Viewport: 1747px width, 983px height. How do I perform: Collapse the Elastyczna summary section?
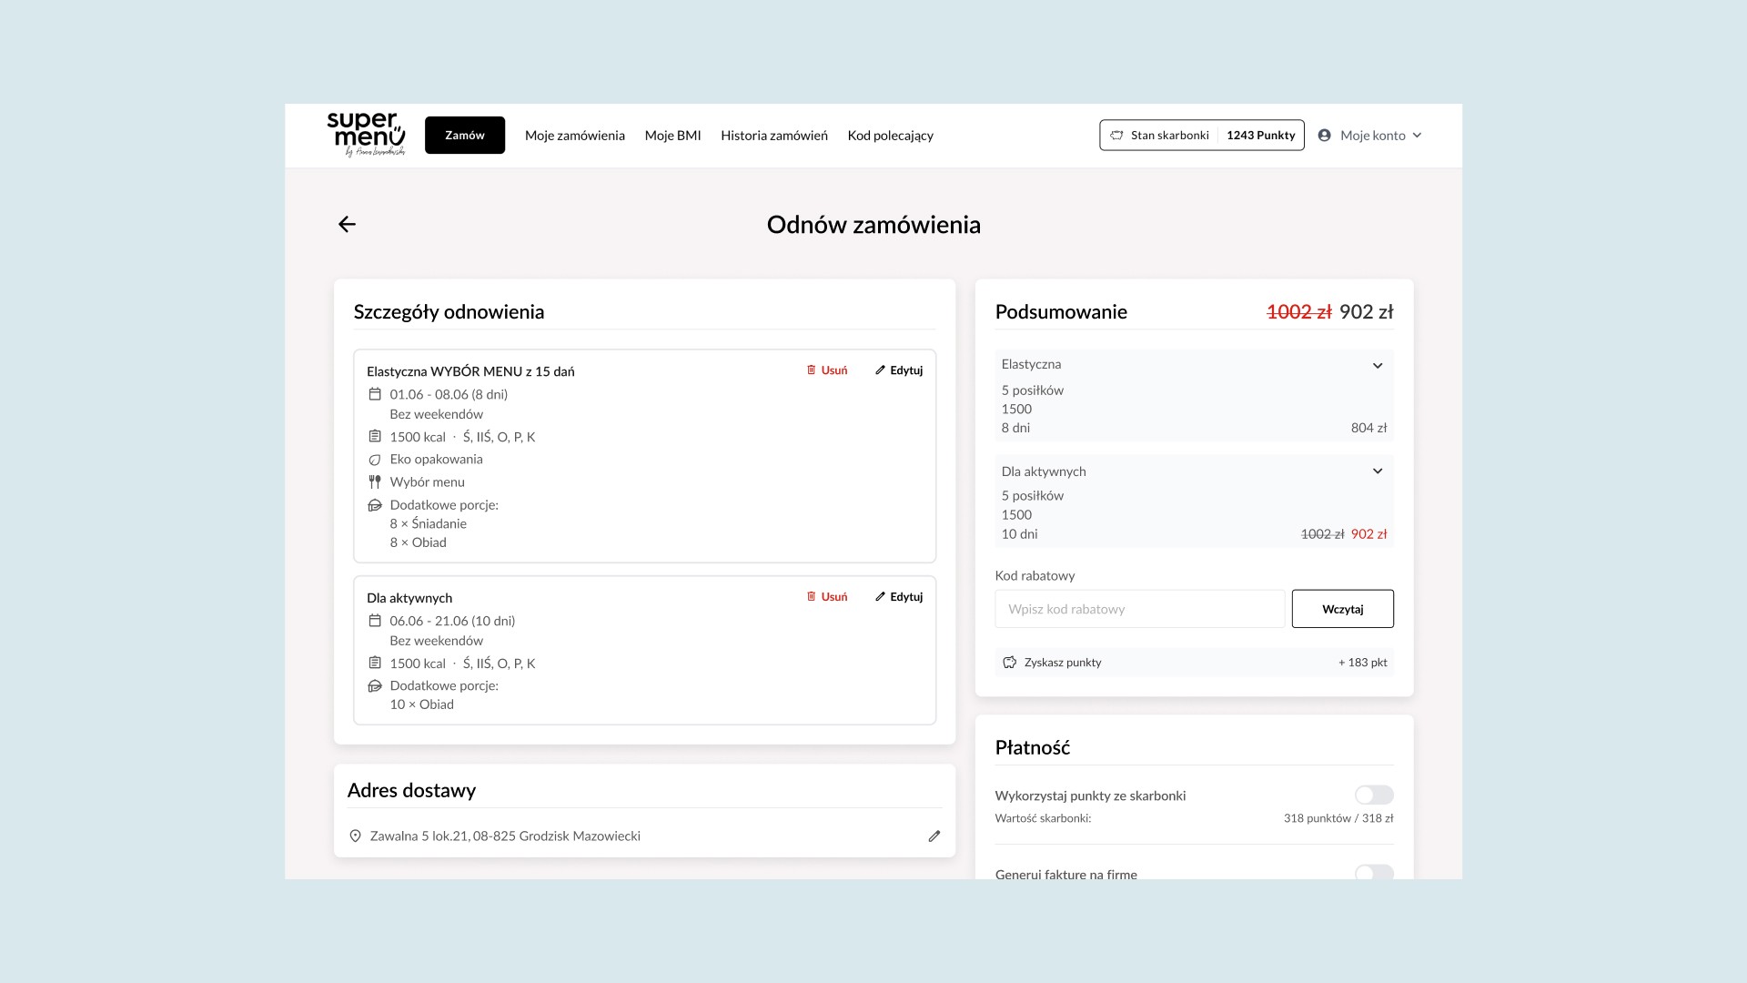click(1377, 366)
